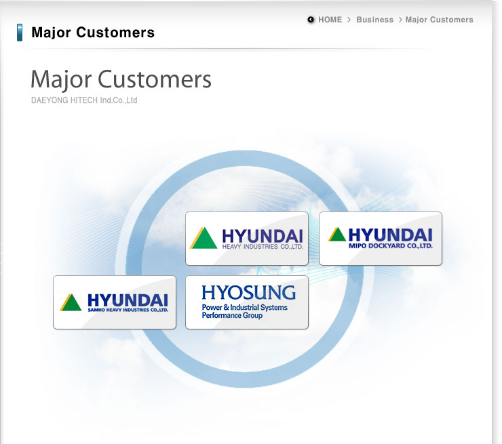Open Hyundai Mipo Dockyard logo card
The height and width of the screenshot is (444, 502).
pos(381,239)
